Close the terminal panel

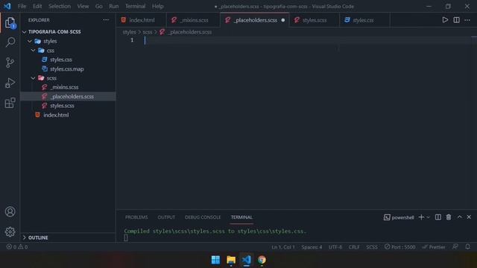pyautogui.click(x=469, y=217)
